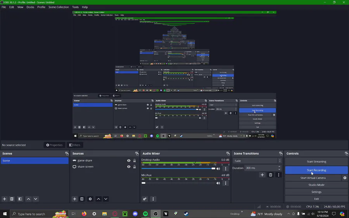
Task: Open Firefox from the taskbar
Action: [x=84, y=214]
